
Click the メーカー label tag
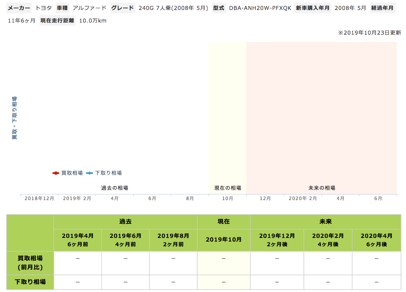(x=19, y=8)
